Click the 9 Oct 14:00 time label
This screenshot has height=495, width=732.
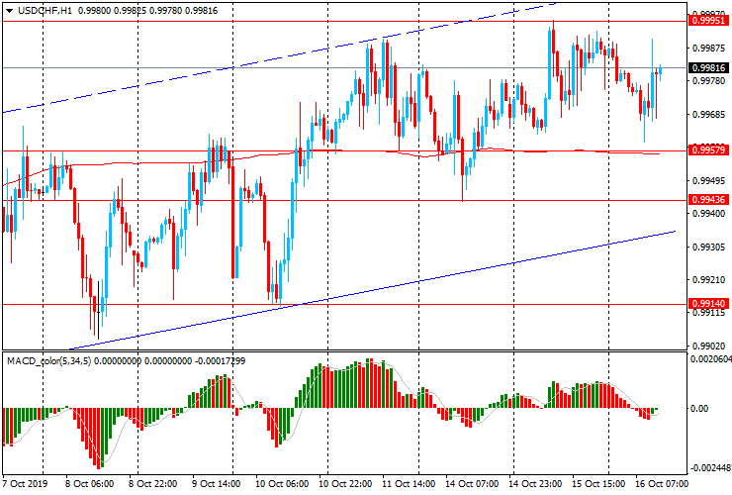216,483
